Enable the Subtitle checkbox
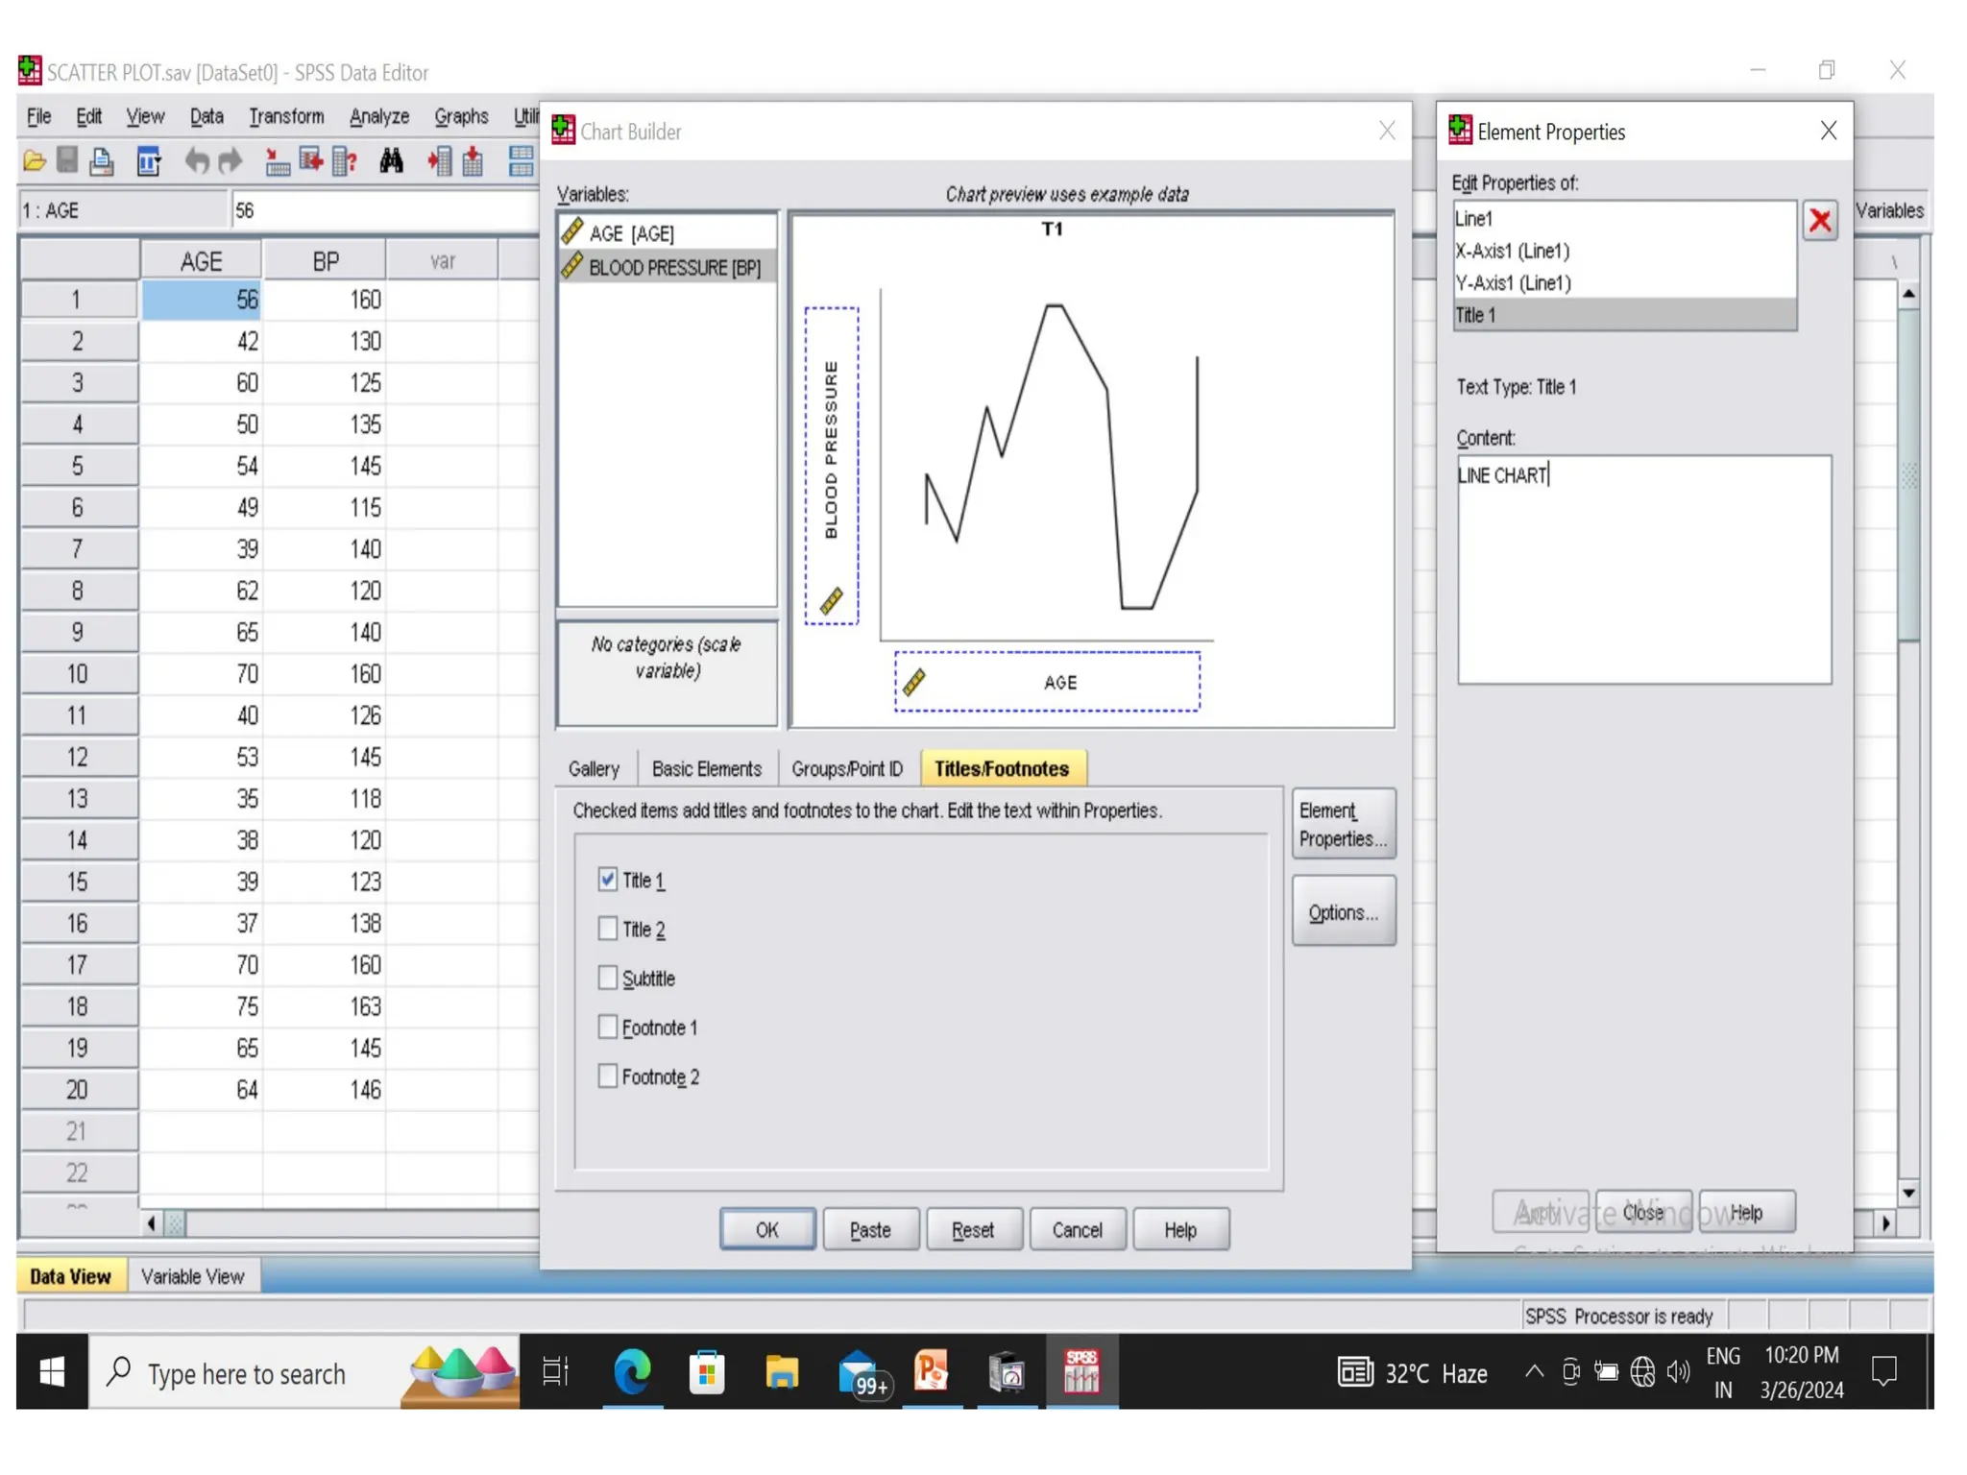This screenshot has height=1475, width=1967. coord(607,978)
